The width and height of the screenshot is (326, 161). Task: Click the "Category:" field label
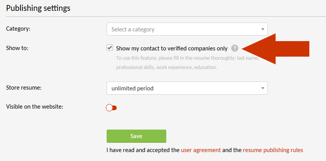[x=18, y=28]
